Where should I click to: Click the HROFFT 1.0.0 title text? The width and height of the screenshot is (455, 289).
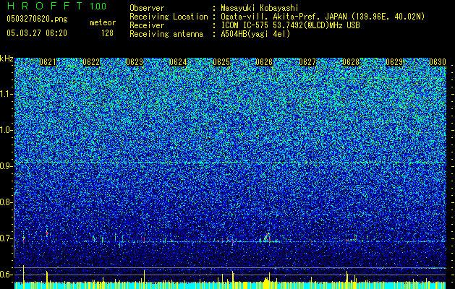click(56, 6)
